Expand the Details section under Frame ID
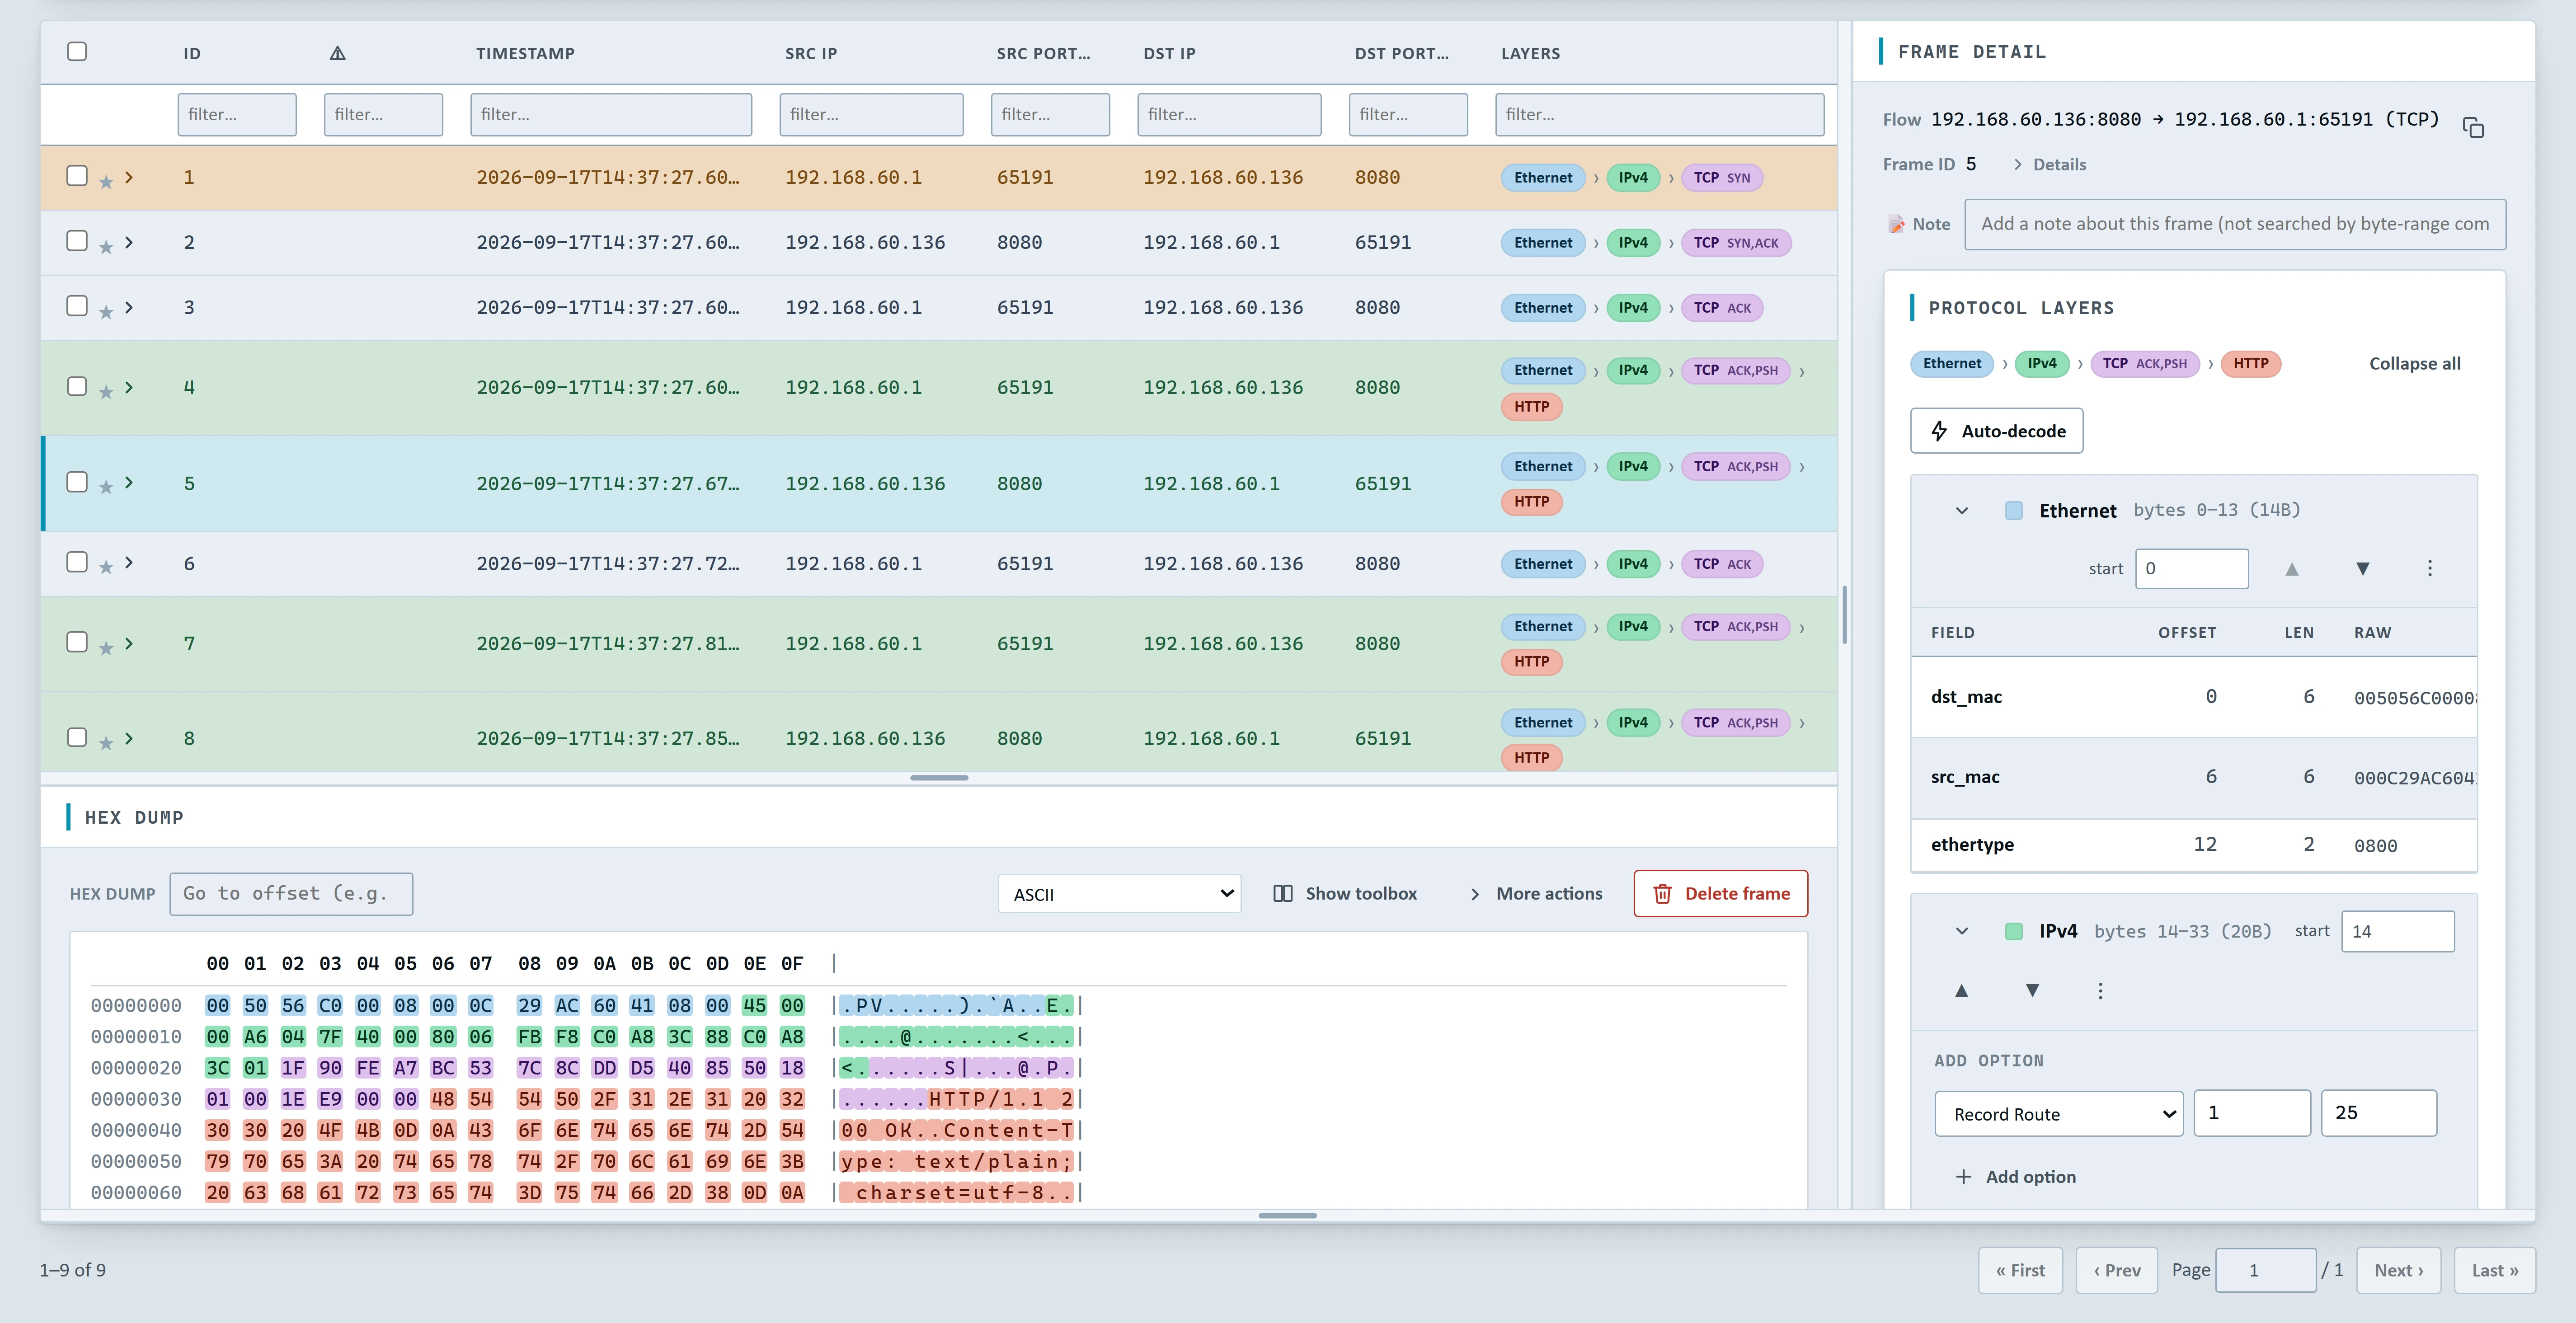The height and width of the screenshot is (1323, 2576). point(2049,164)
